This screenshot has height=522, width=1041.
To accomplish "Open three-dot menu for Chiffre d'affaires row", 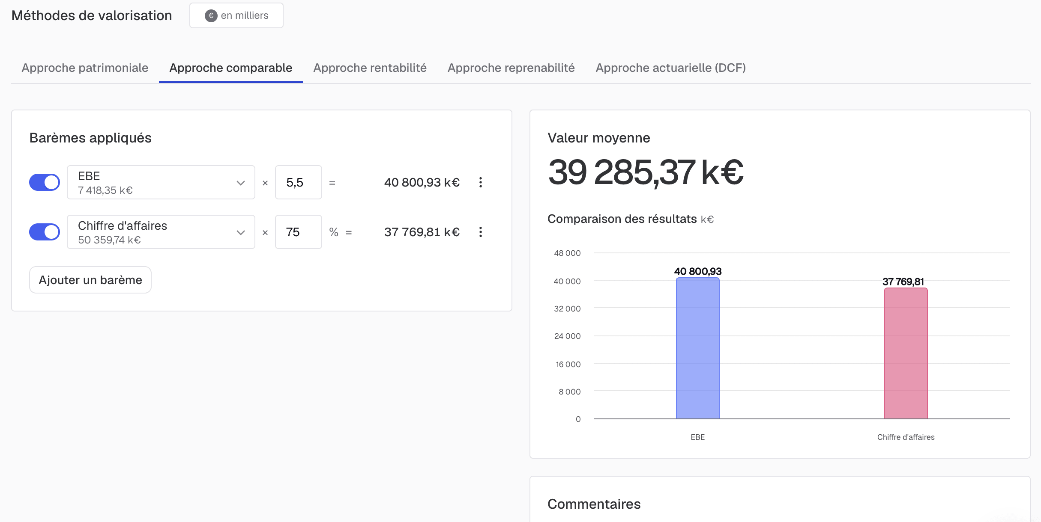I will tap(481, 232).
